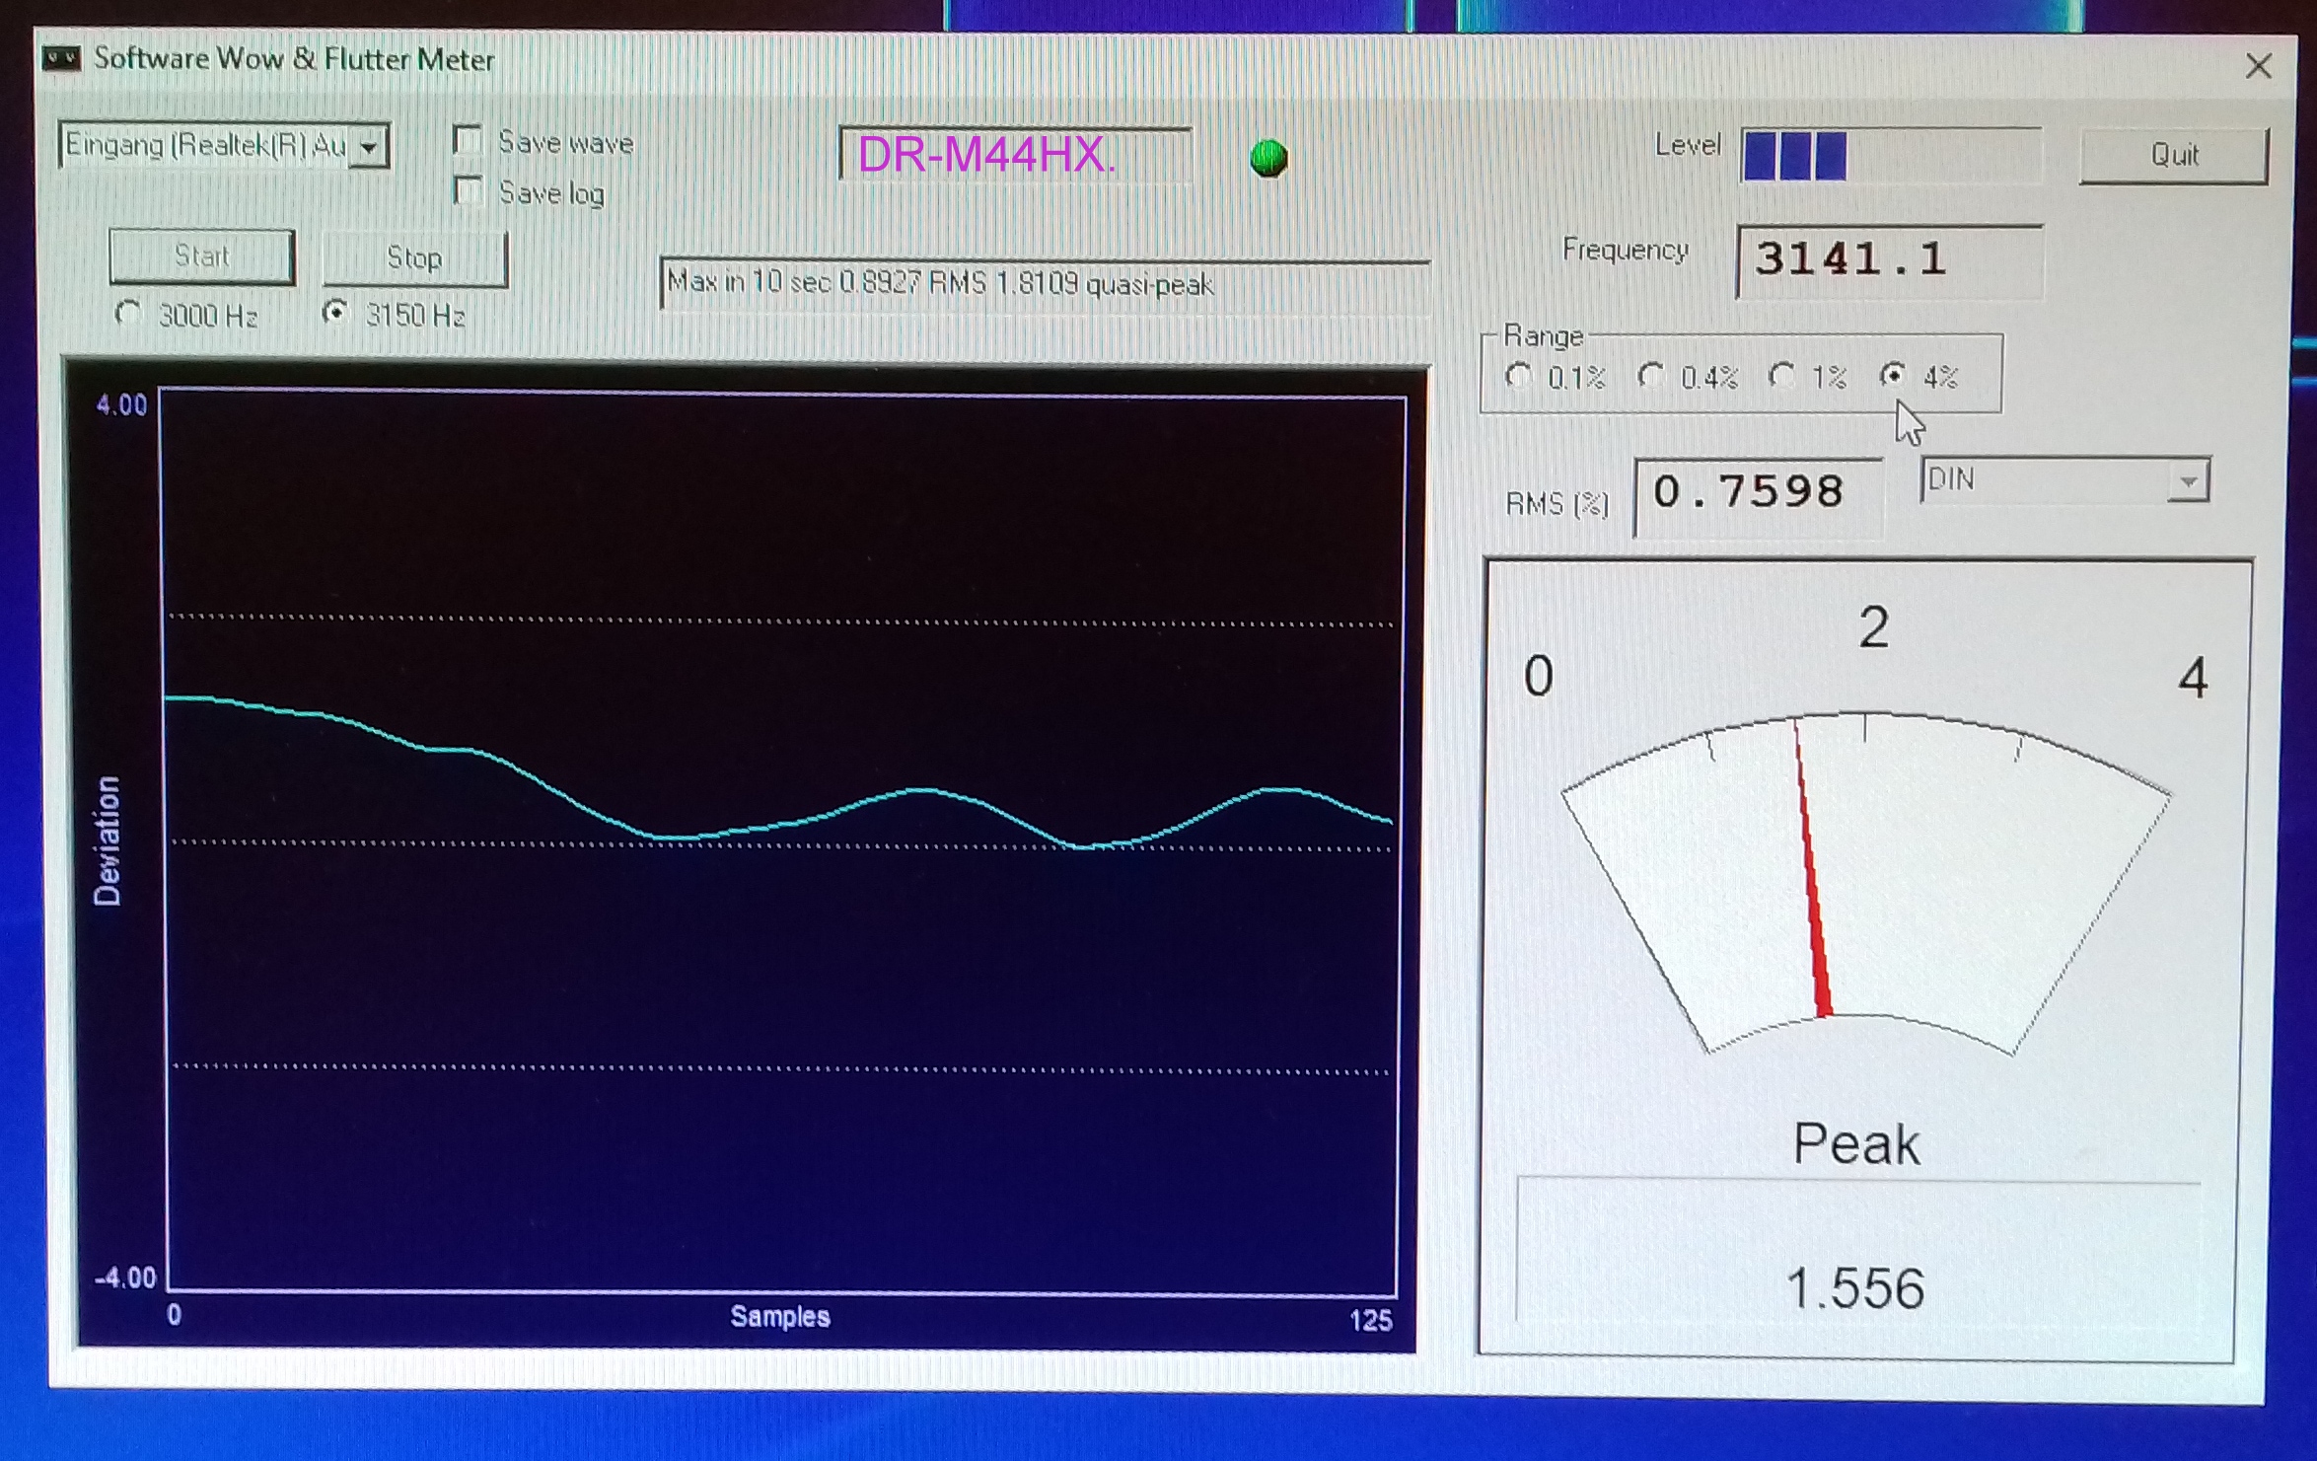
Task: Click the 'Deviation' axis label
Action: click(x=107, y=840)
